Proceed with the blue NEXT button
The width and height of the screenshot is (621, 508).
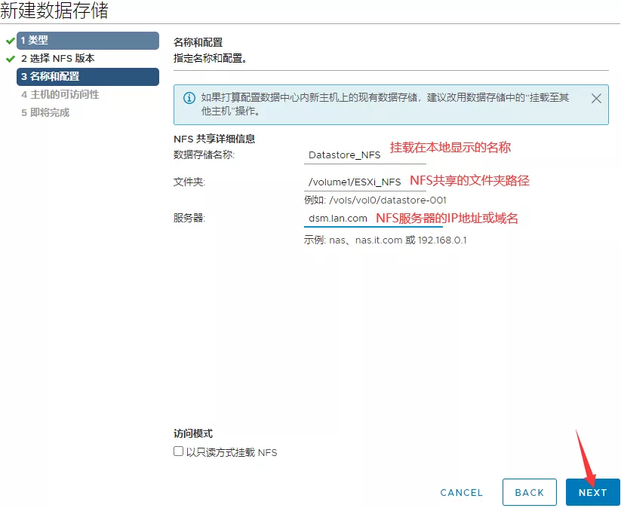point(592,492)
